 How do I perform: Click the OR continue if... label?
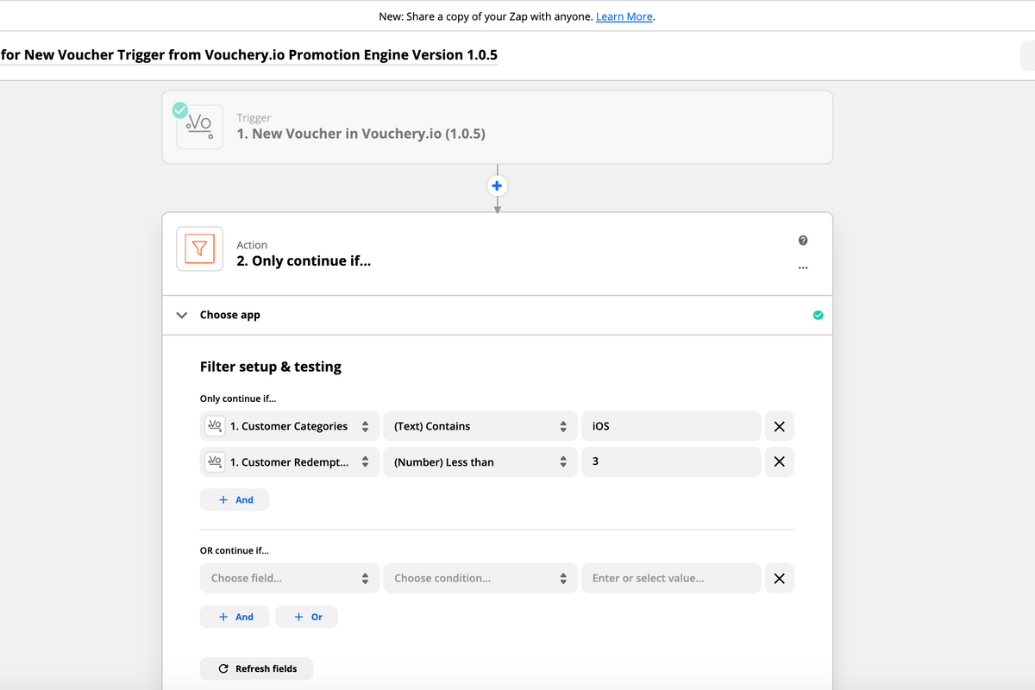(x=234, y=550)
